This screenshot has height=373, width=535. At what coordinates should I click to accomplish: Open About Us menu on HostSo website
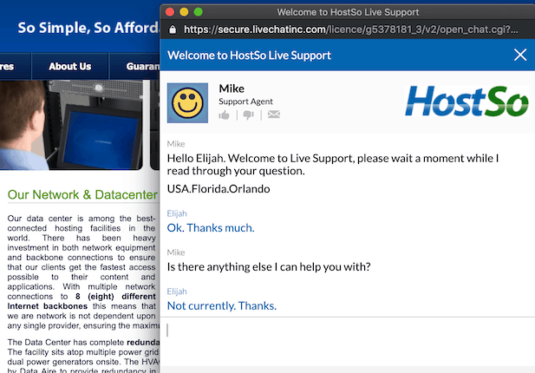[70, 66]
